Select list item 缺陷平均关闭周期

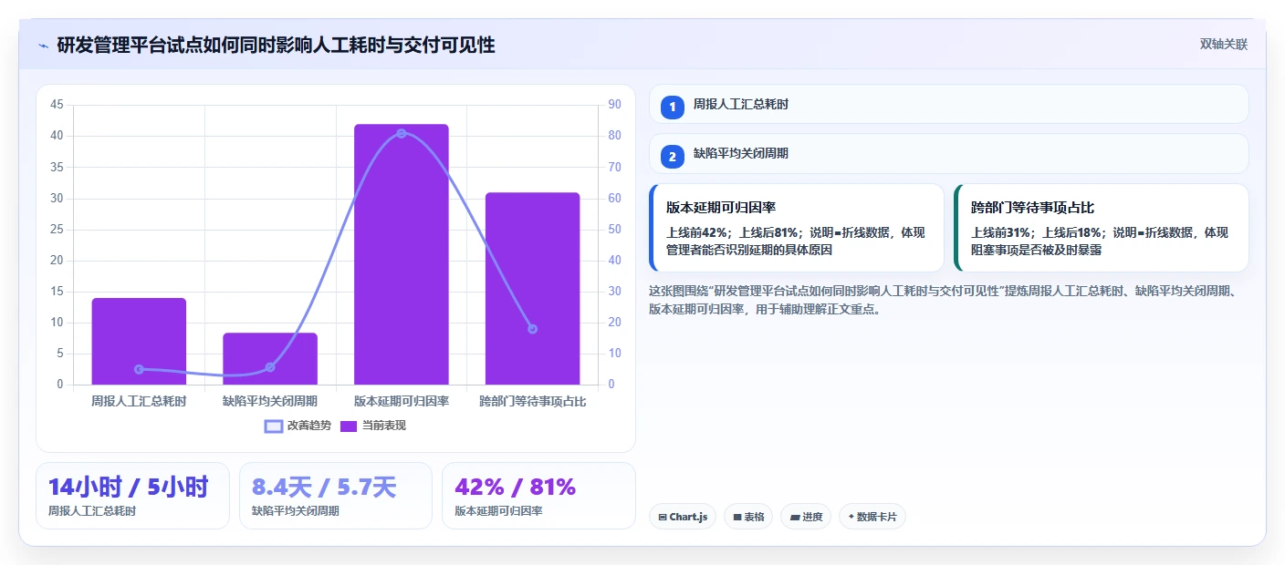click(948, 154)
